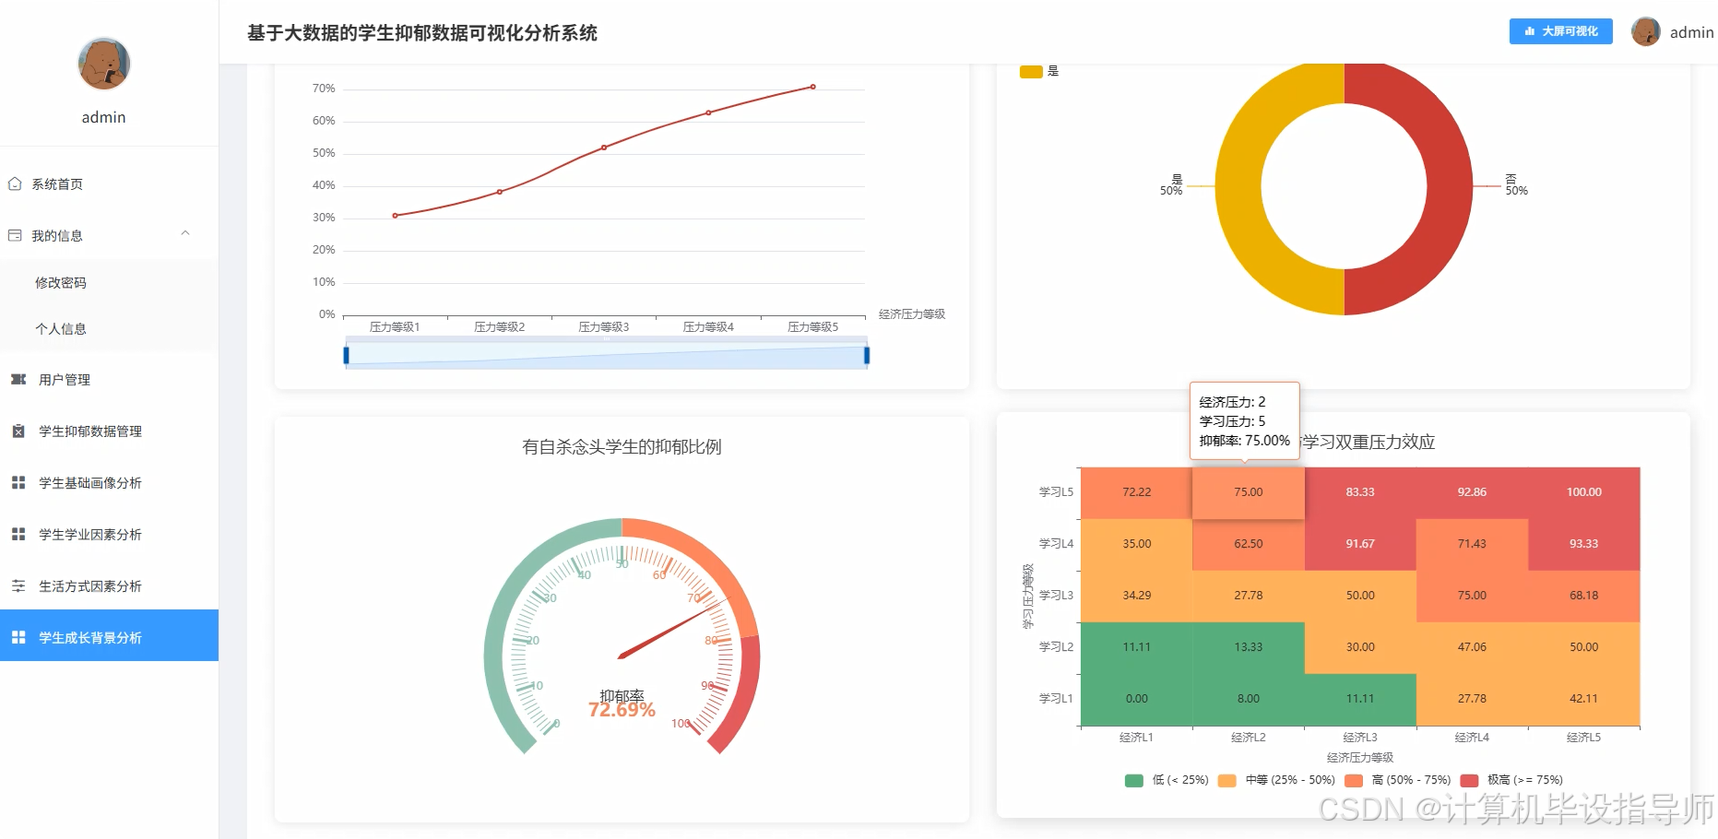
Task: Open the 个人信息 submenu item
Action: click(109, 328)
